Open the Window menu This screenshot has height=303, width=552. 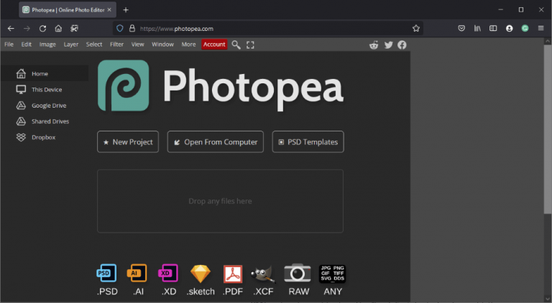click(162, 45)
